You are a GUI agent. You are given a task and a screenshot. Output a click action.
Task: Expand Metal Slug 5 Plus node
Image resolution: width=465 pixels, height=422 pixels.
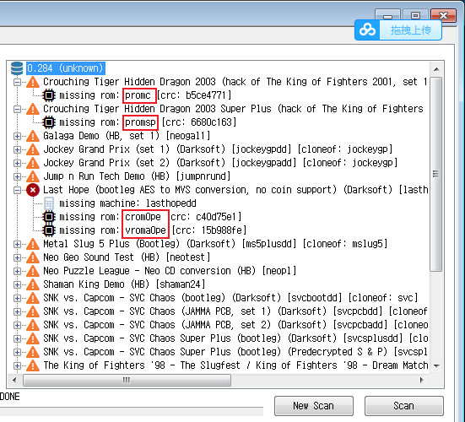pyautogui.click(x=17, y=244)
